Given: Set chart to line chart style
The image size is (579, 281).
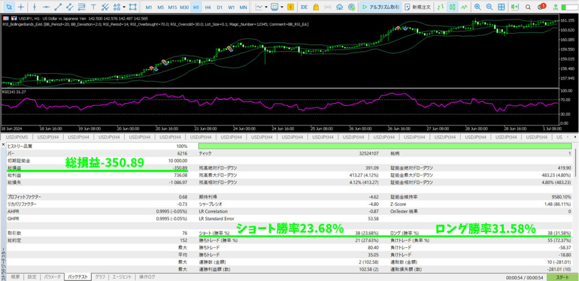Looking at the screenshot, I should click(x=464, y=7).
